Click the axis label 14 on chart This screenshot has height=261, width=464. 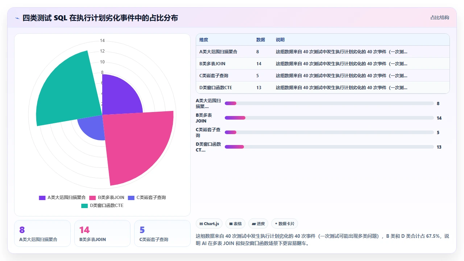[x=102, y=41]
